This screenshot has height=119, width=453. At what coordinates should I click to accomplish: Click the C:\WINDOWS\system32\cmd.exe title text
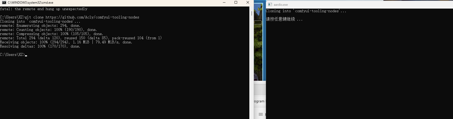[30, 3]
